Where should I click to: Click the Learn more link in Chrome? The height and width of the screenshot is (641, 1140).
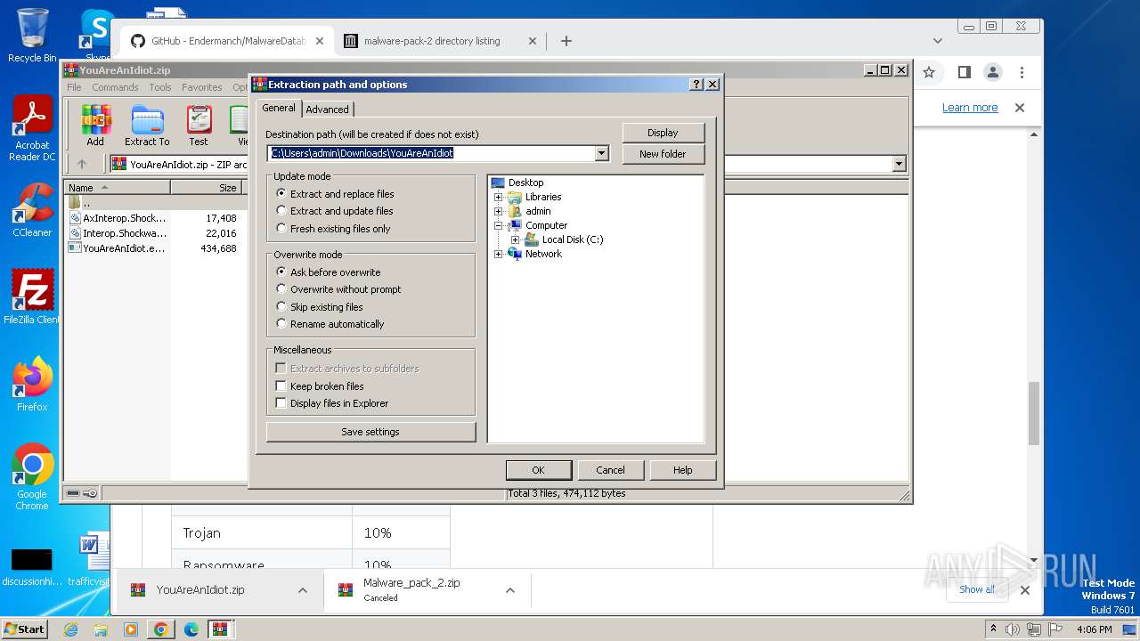pyautogui.click(x=970, y=108)
